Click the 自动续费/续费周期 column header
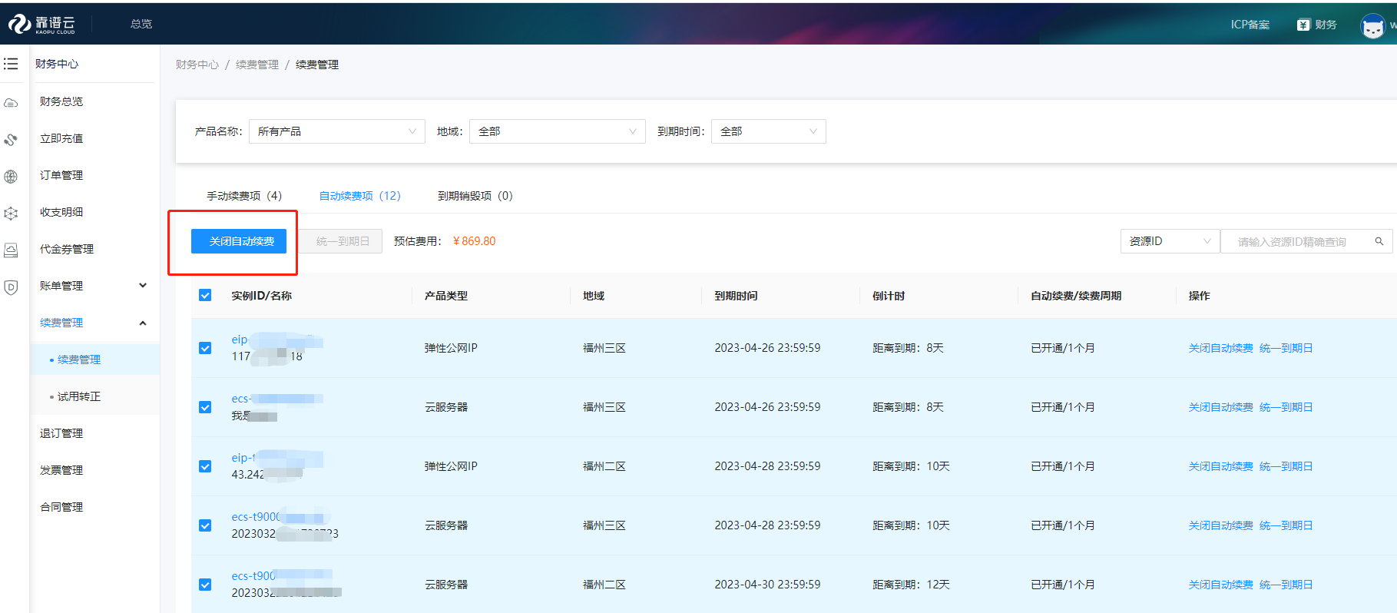Screen dimensions: 1397x613 coord(1076,296)
